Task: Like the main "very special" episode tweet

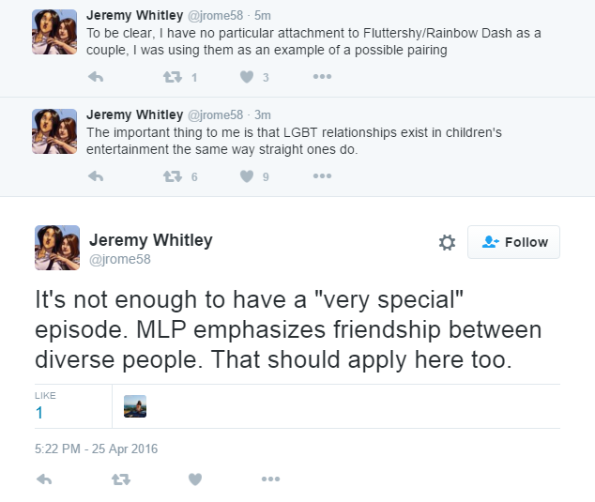Action: 195,479
